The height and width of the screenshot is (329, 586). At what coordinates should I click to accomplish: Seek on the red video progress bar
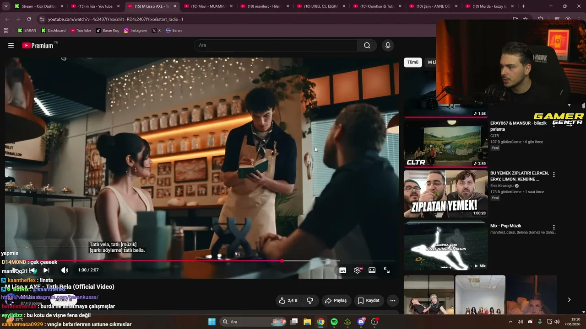click(x=199, y=261)
